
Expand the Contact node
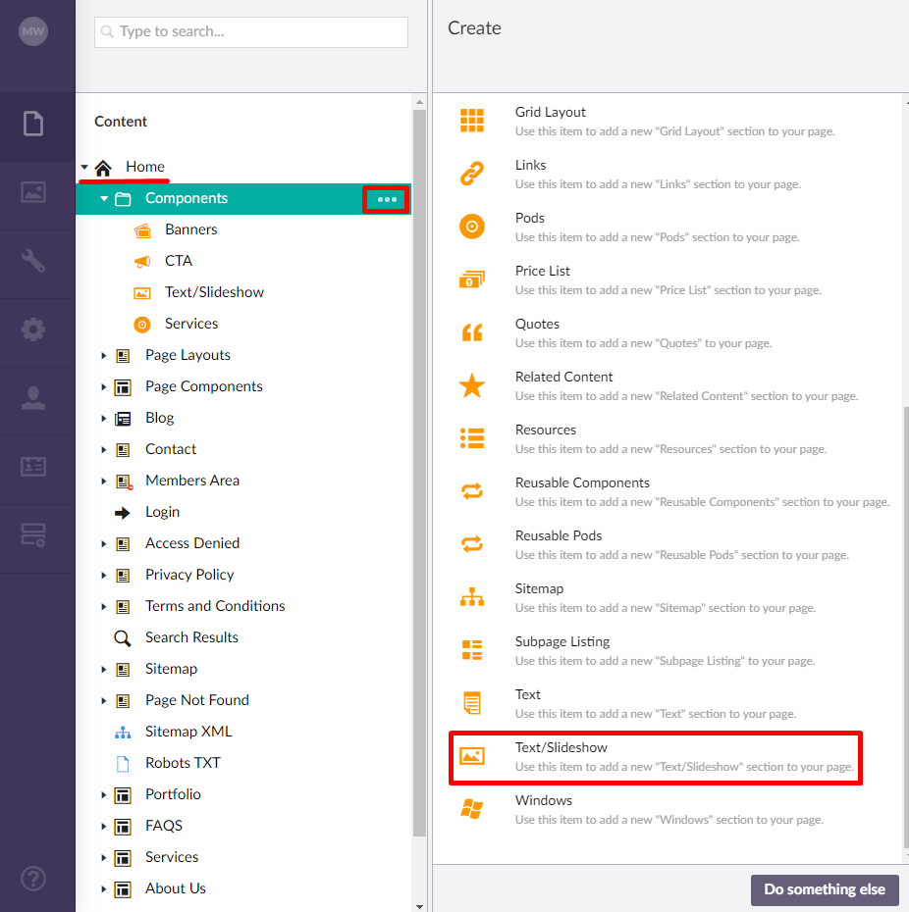(104, 449)
